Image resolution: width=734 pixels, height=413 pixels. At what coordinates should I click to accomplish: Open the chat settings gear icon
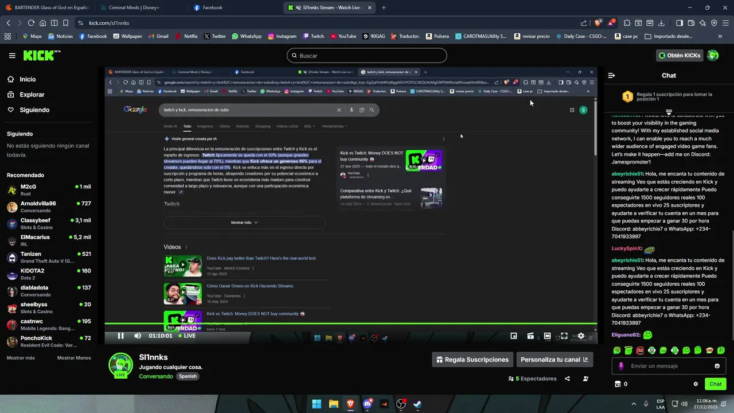coord(696,384)
